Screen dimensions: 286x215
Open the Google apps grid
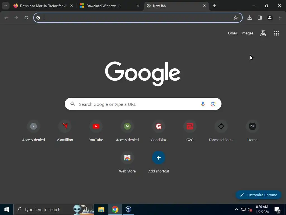coord(277,33)
